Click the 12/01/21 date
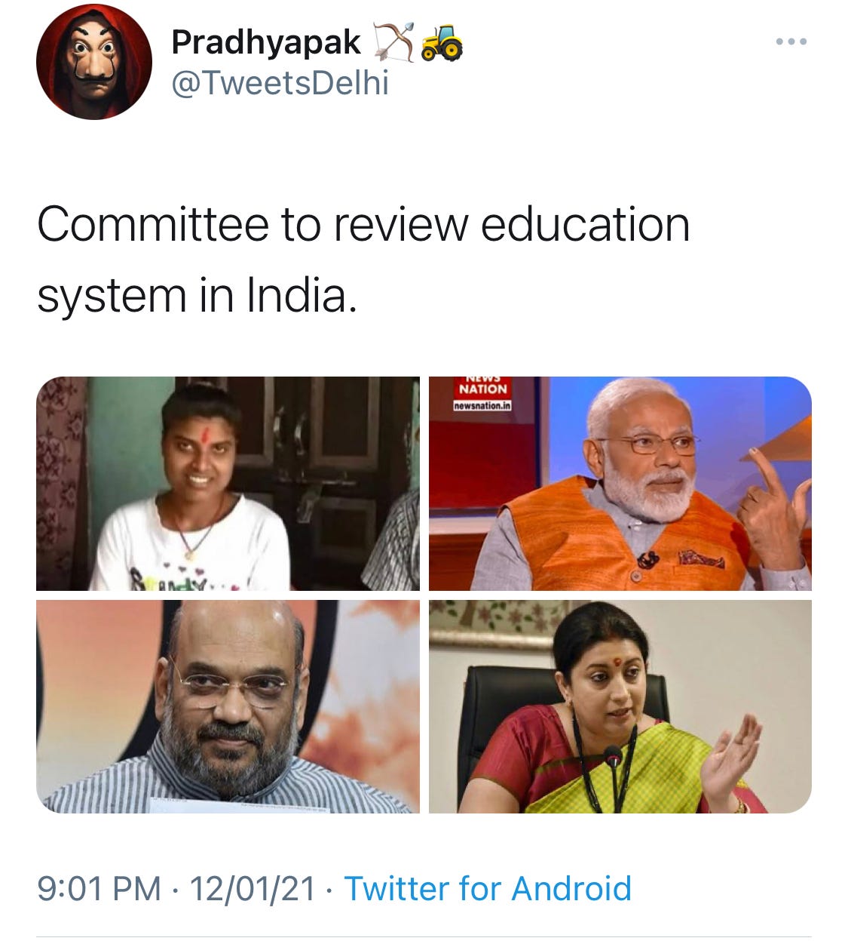The width and height of the screenshot is (848, 941). [252, 888]
